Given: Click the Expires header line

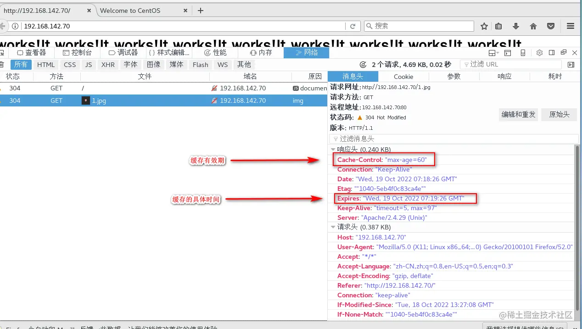Looking at the screenshot, I should pyautogui.click(x=401, y=198).
